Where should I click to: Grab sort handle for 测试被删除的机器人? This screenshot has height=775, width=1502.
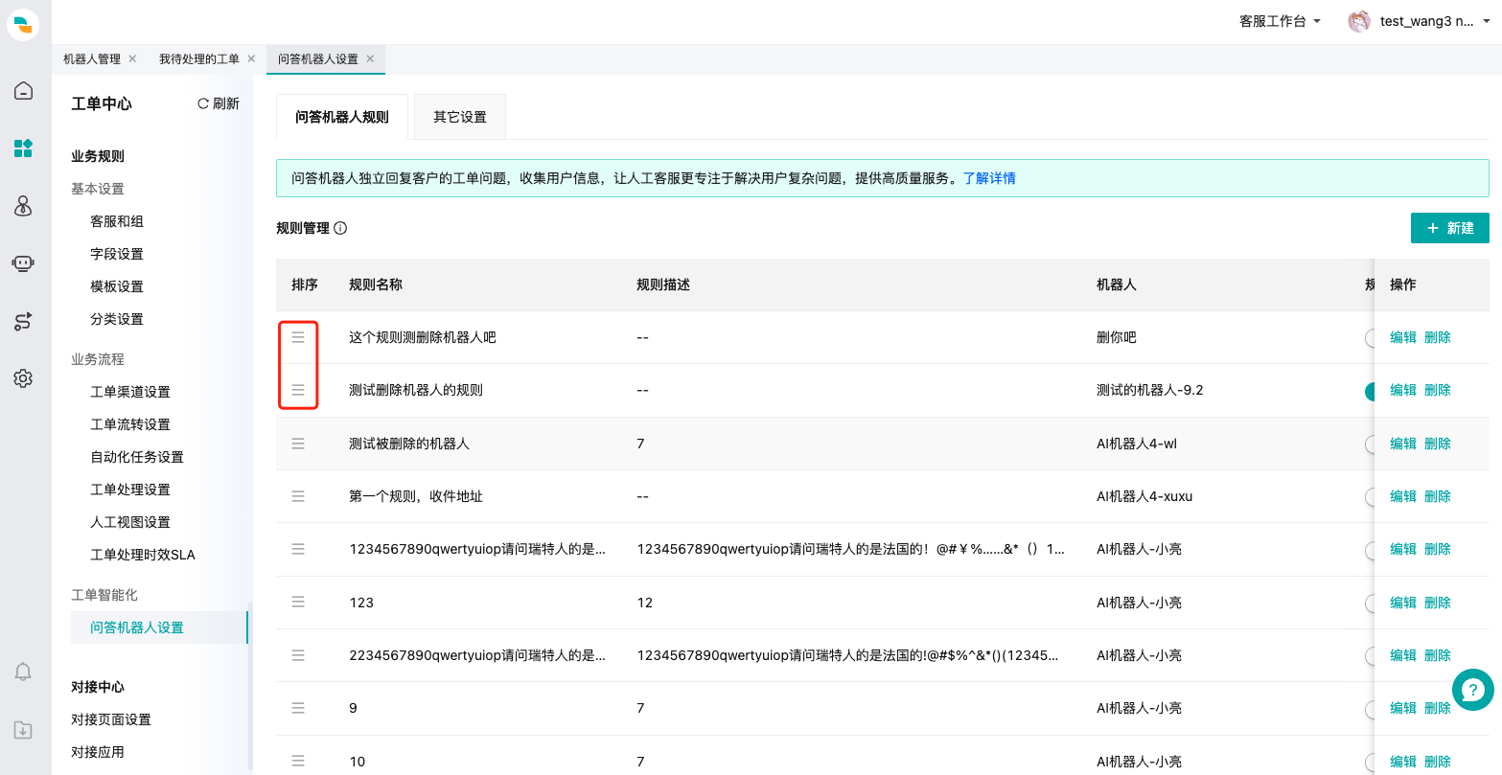298,444
